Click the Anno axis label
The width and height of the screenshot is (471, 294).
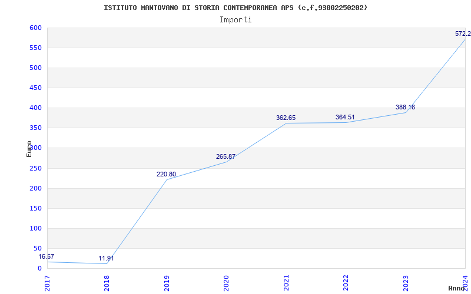coord(456,288)
